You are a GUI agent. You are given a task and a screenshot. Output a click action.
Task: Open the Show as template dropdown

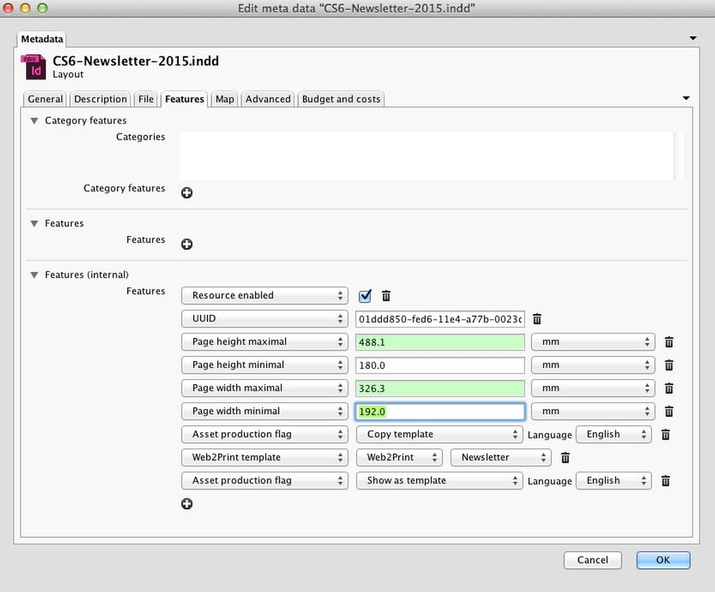(439, 480)
